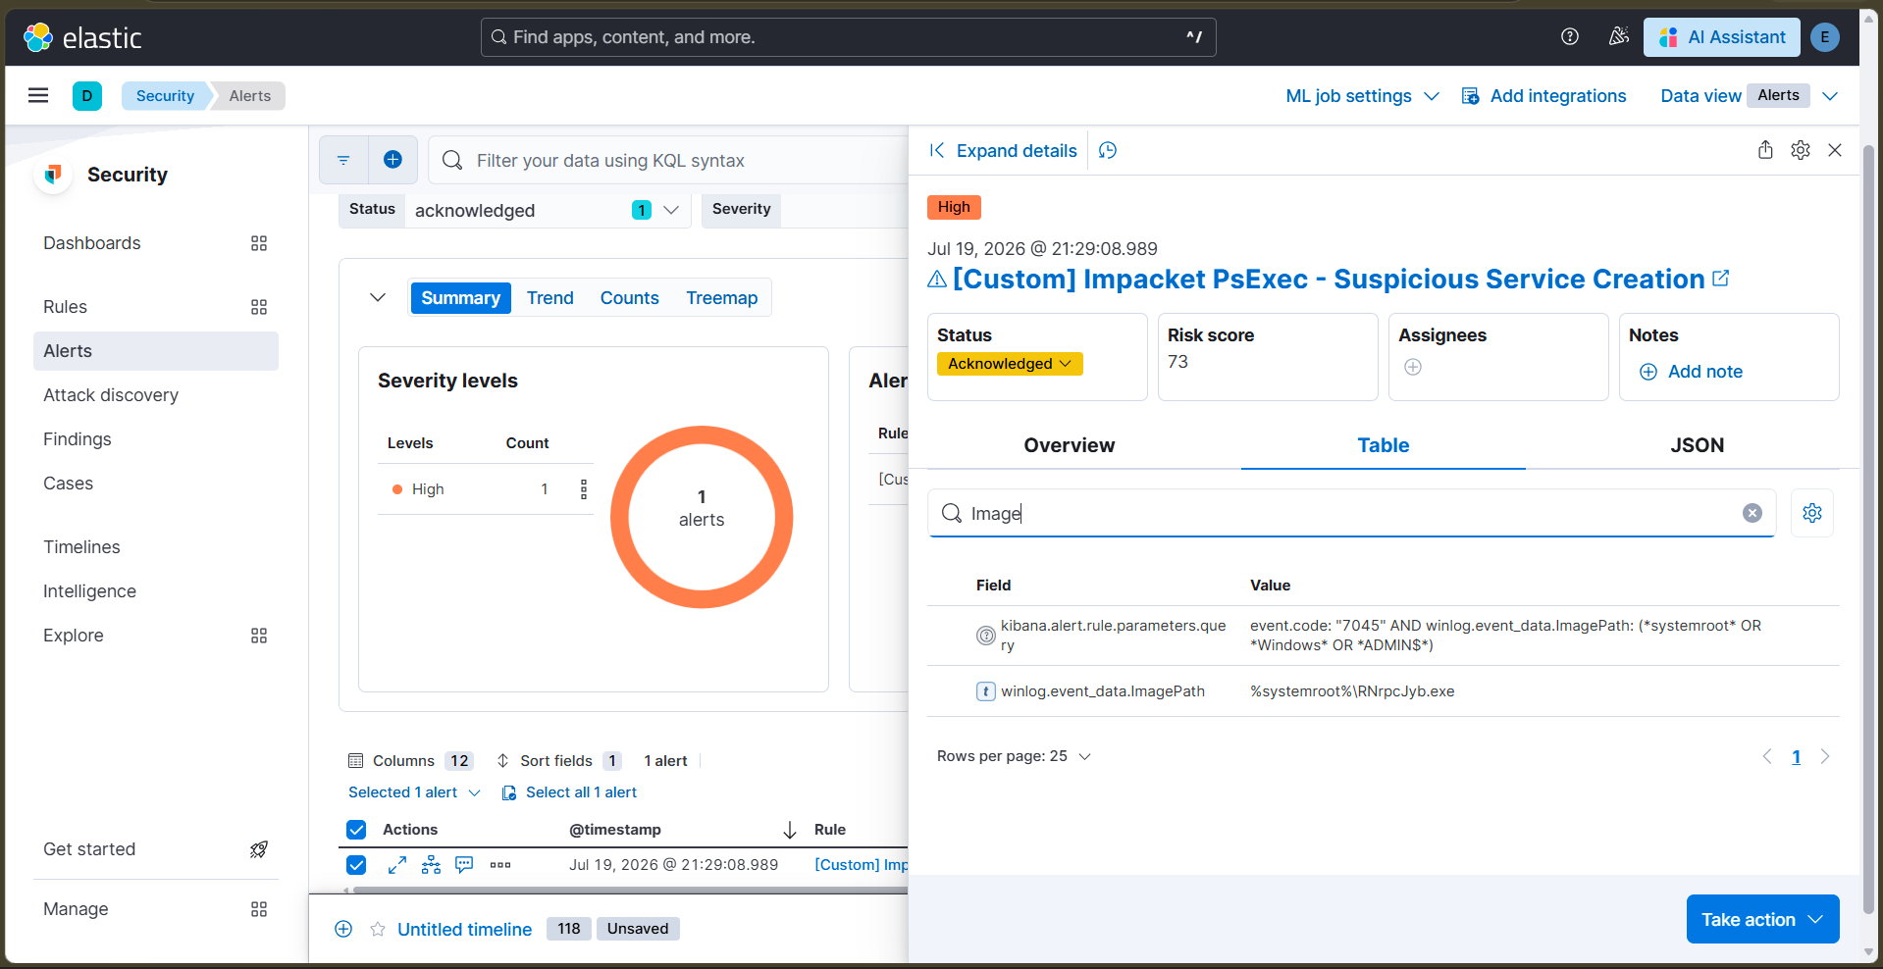Click the analyze event icon in alert row

(x=431, y=865)
